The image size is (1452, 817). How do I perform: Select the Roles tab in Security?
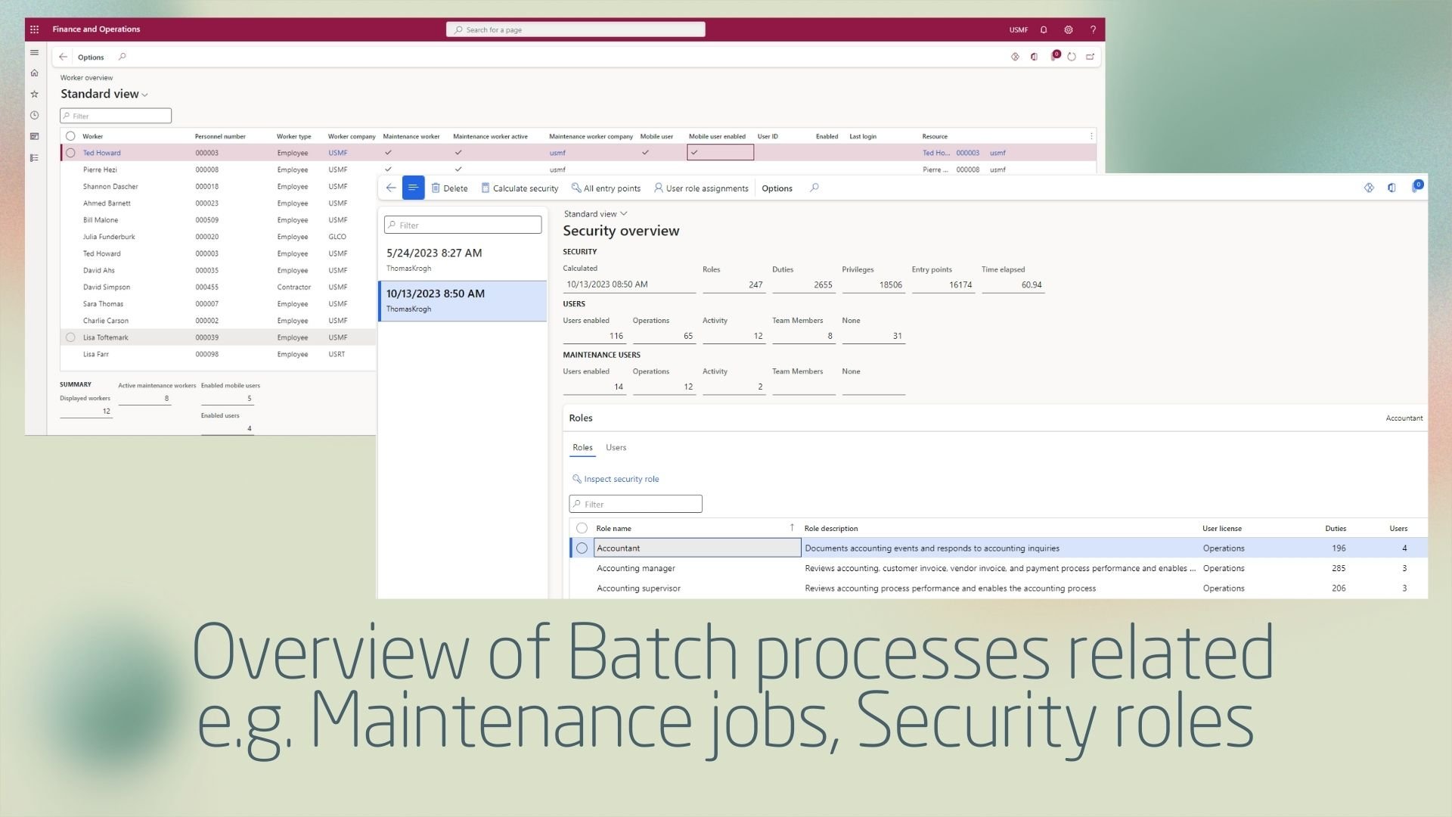tap(582, 447)
